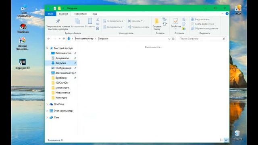The height and width of the screenshot is (145, 258).
Task: Select Рабочий стол in the sidebar
Action: pos(63,53)
